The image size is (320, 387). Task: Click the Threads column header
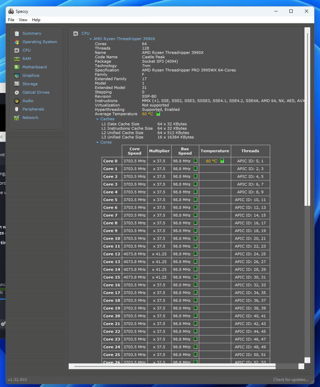tap(250, 151)
